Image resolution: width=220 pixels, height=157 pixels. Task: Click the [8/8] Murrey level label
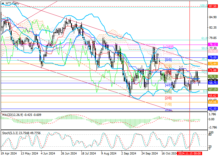click(168, 60)
